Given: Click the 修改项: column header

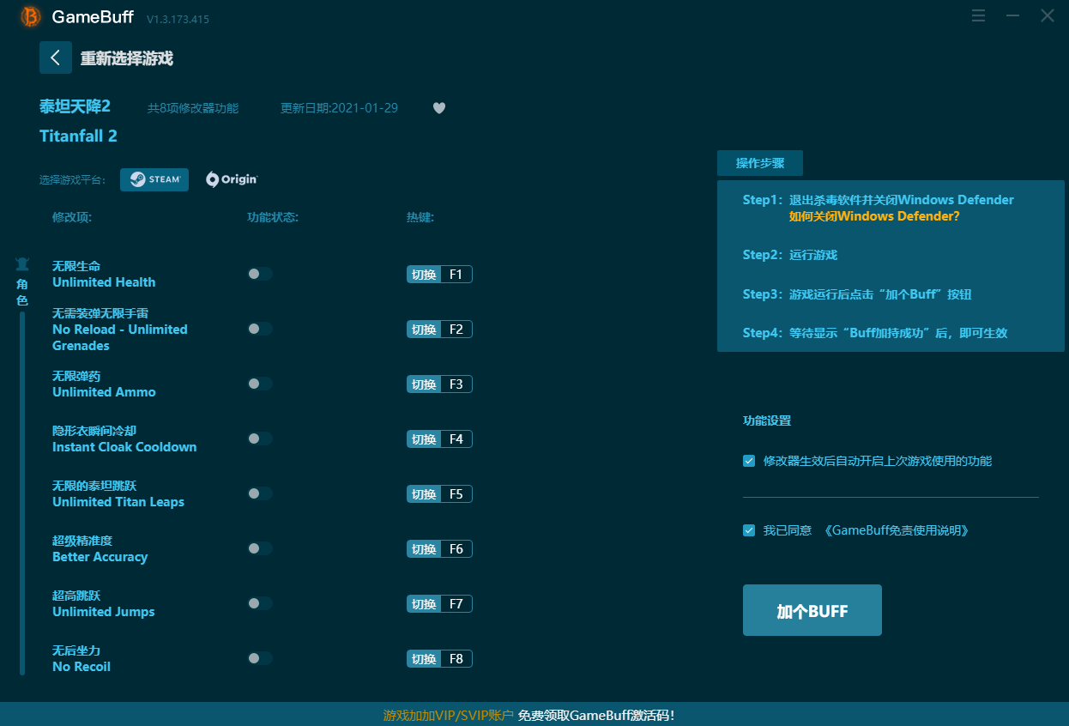Looking at the screenshot, I should [x=72, y=217].
